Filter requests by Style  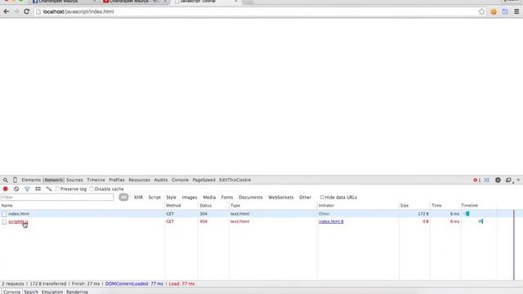pyautogui.click(x=171, y=198)
